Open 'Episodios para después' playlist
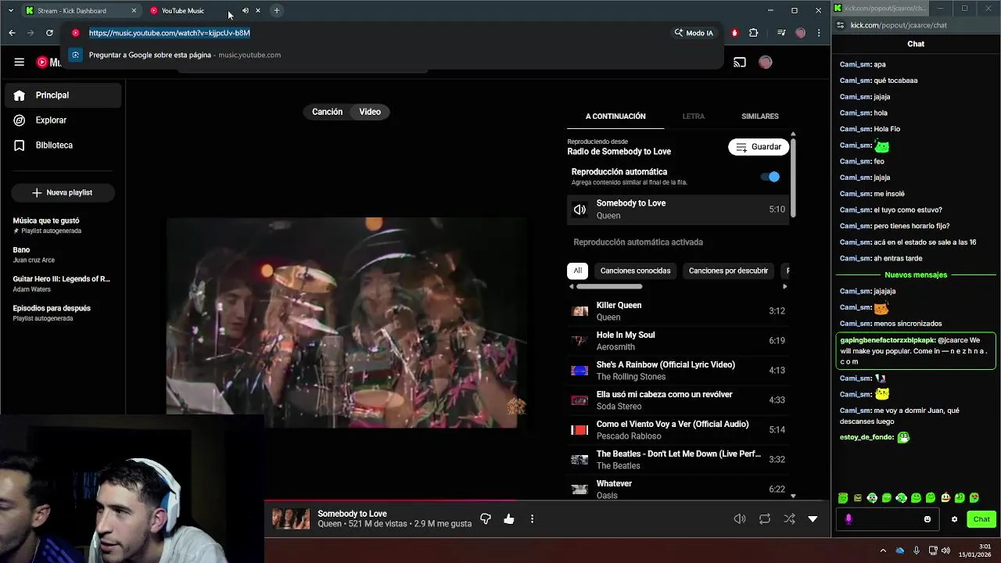The image size is (1001, 563). (x=63, y=313)
